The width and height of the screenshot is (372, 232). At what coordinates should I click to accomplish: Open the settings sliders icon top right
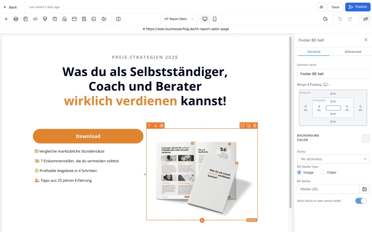pyautogui.click(x=365, y=19)
